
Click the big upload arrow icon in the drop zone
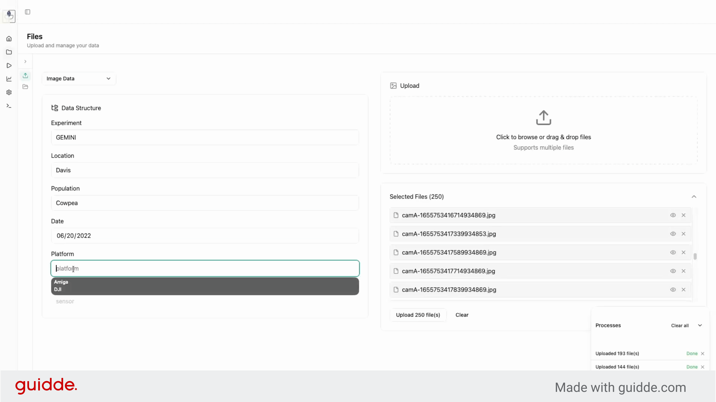[544, 118]
